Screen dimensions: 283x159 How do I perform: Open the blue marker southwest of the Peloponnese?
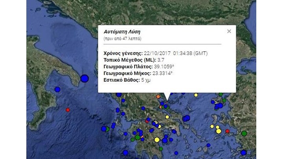click(x=125, y=153)
